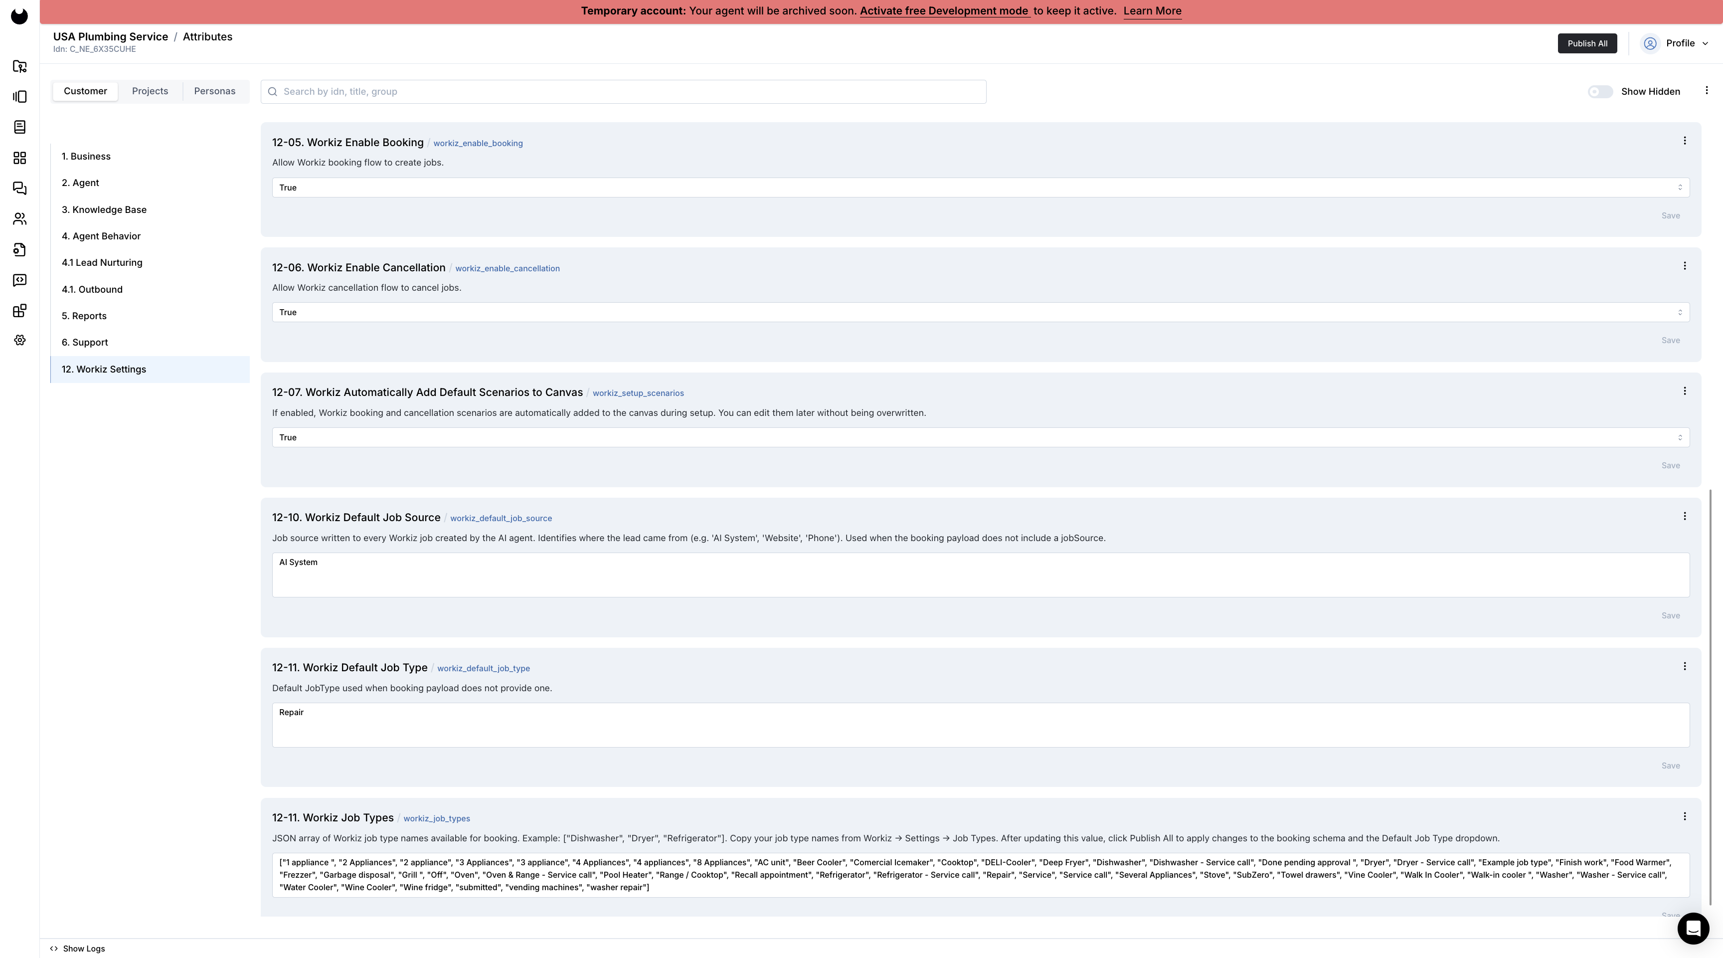This screenshot has width=1723, height=958.
Task: Open three-dot menu for Workiz Enable Cancellation
Action: coord(1684,266)
